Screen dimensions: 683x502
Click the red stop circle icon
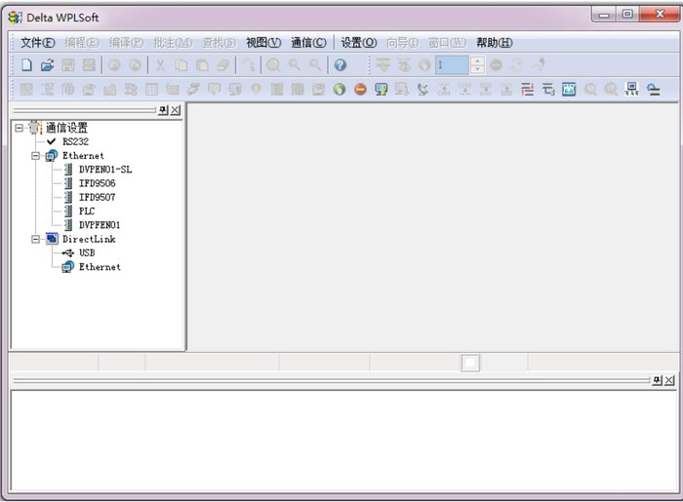(360, 90)
